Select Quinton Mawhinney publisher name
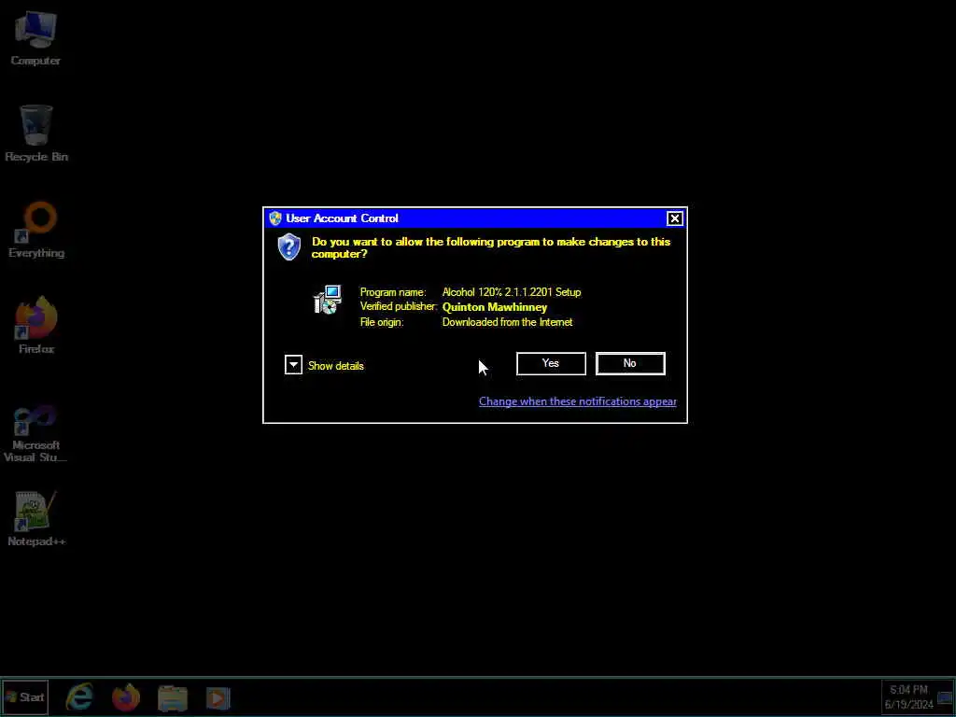Viewport: 956px width, 717px height. (495, 307)
